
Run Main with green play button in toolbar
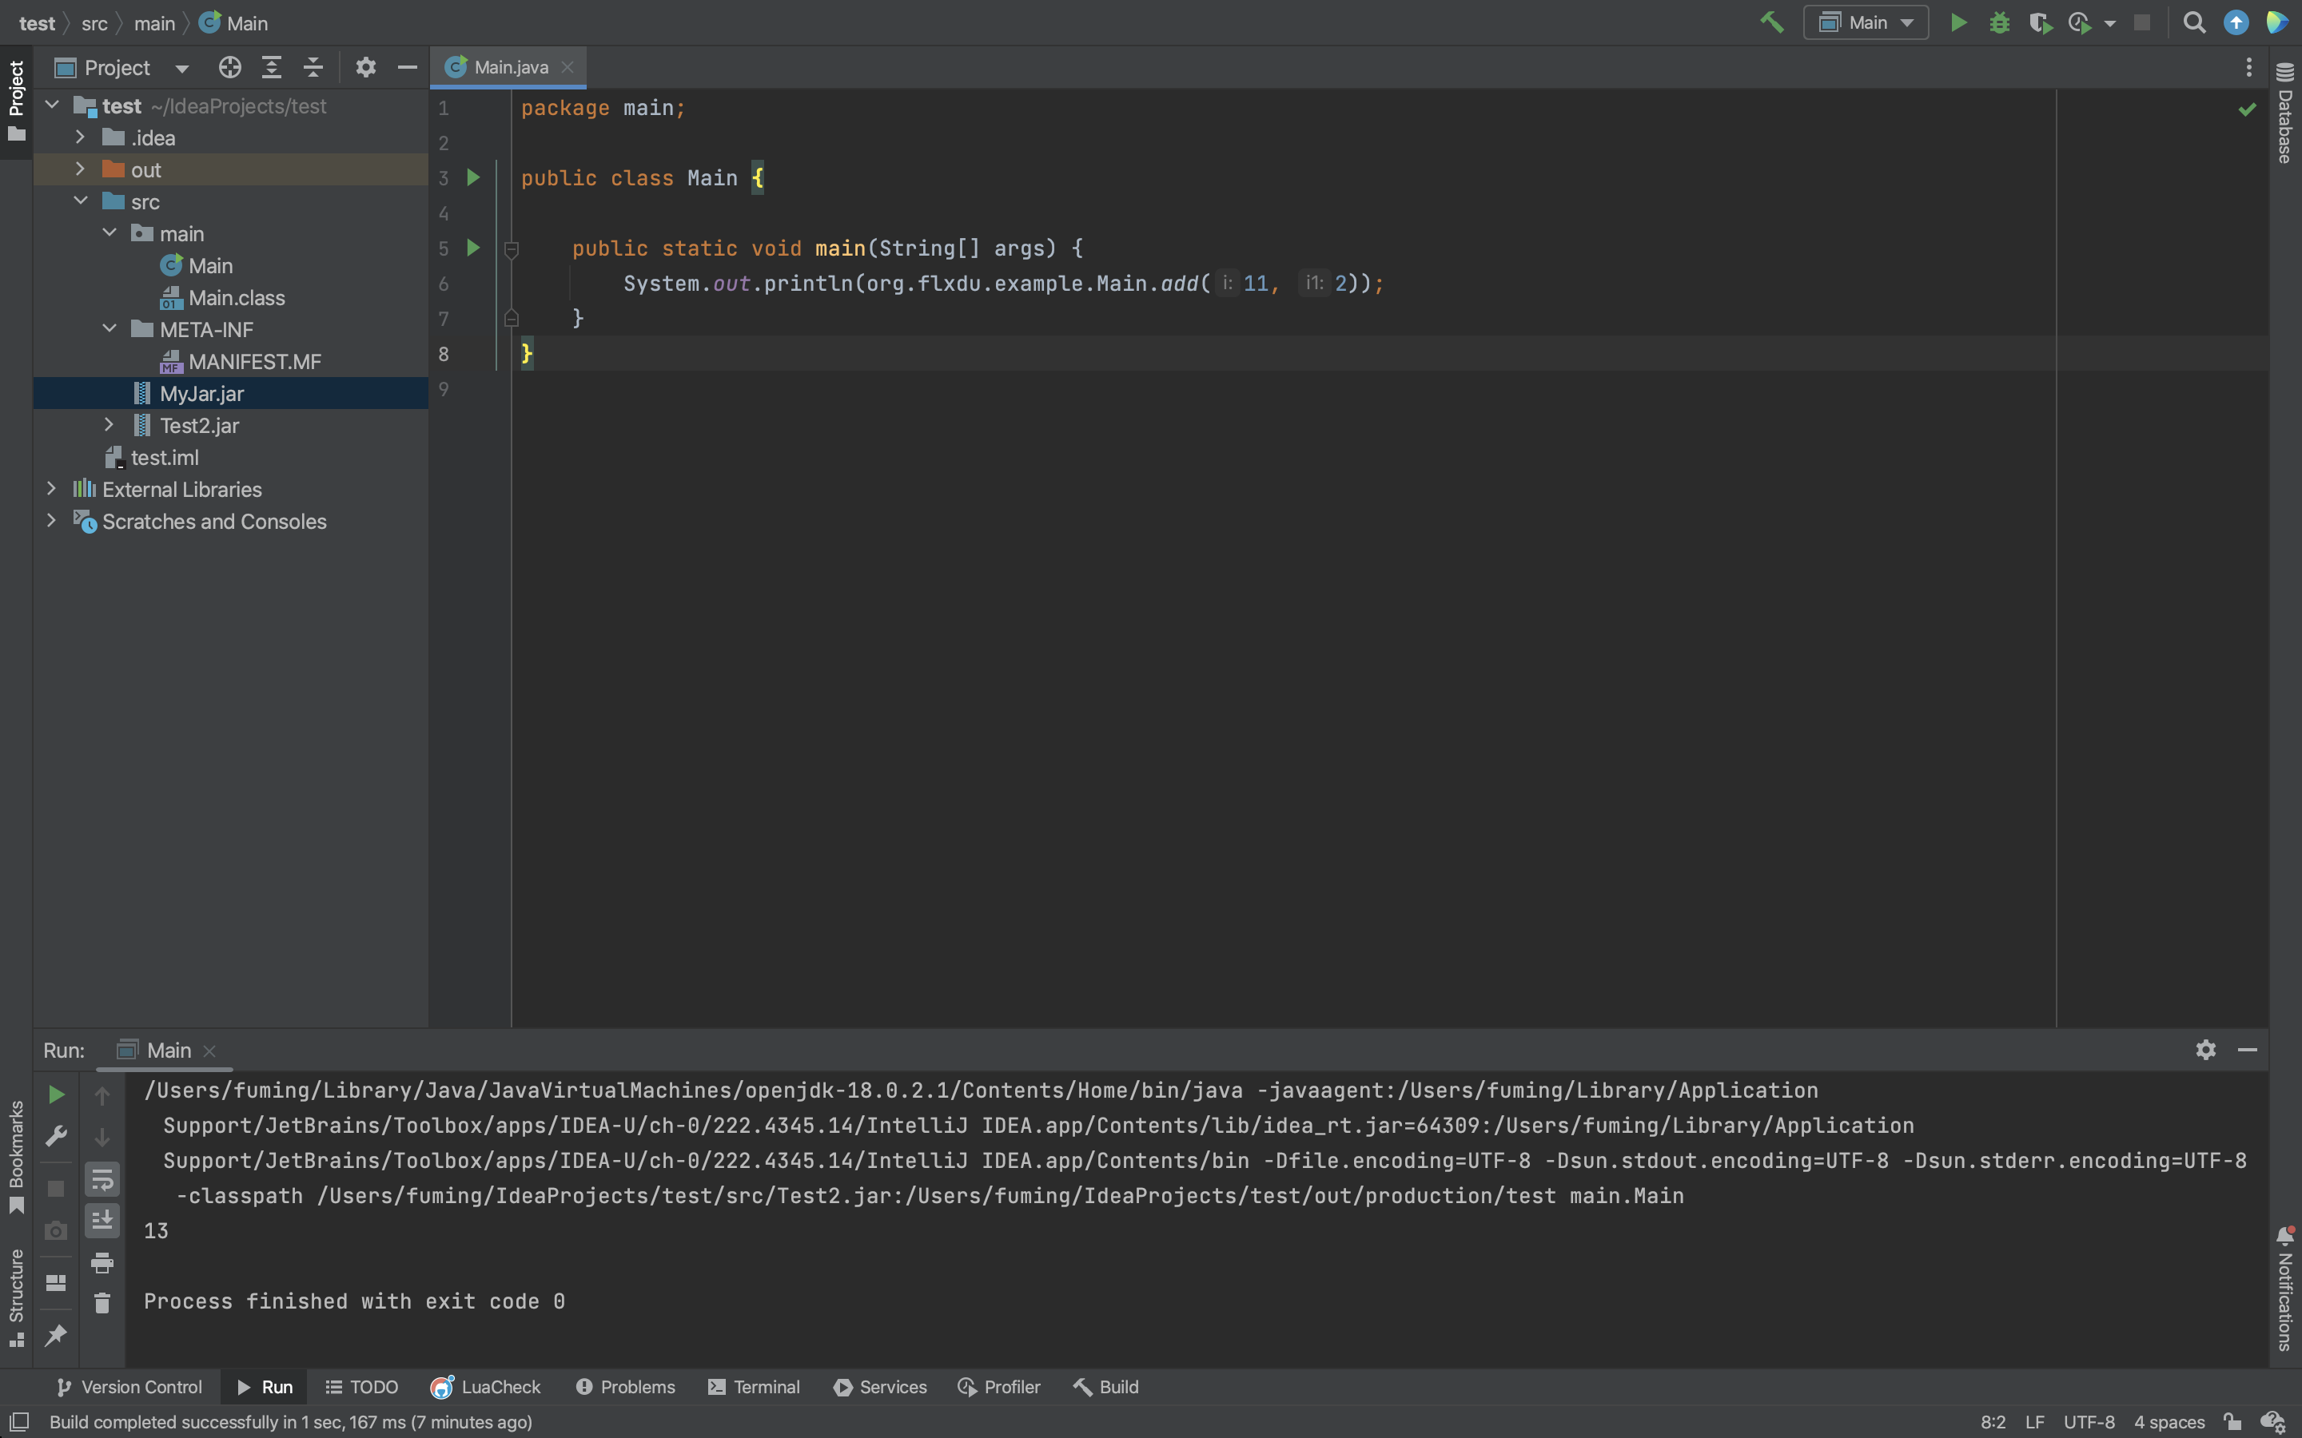[x=1957, y=22]
